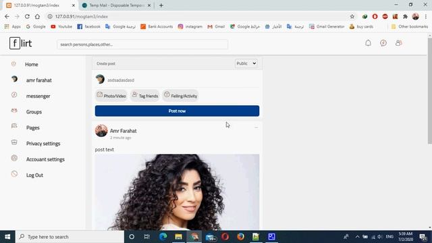
Task: Open Windows Start menu
Action: click(7, 237)
